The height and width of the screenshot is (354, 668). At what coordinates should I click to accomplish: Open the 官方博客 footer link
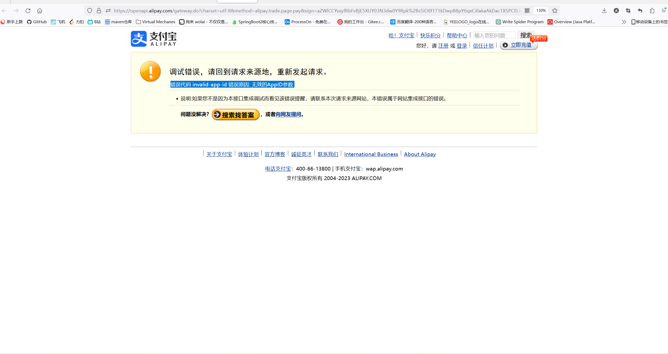[275, 154]
